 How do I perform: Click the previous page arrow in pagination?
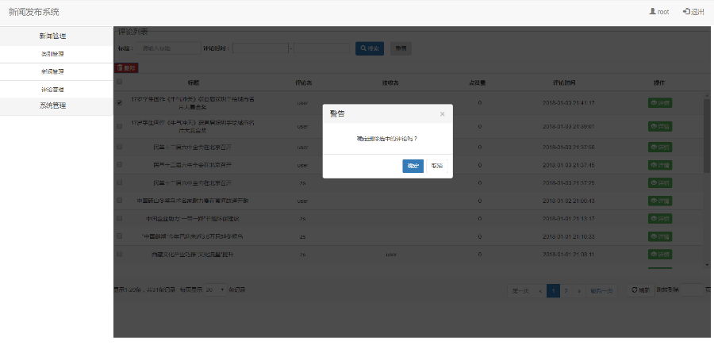540,291
